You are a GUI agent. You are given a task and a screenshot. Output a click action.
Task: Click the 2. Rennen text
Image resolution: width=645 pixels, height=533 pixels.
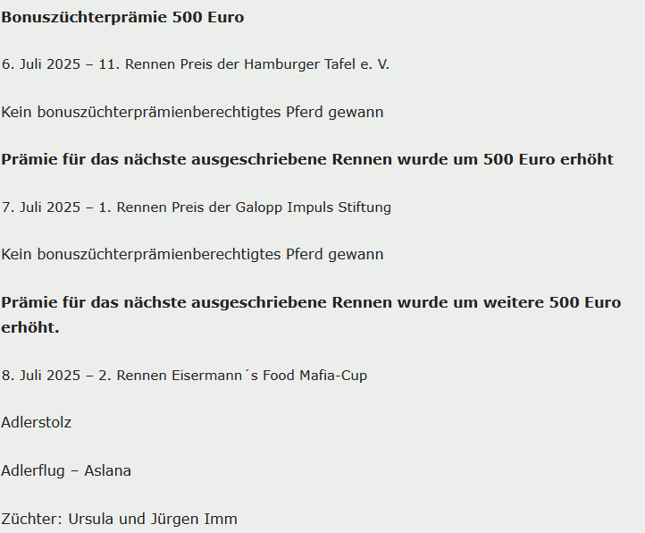[133, 376]
